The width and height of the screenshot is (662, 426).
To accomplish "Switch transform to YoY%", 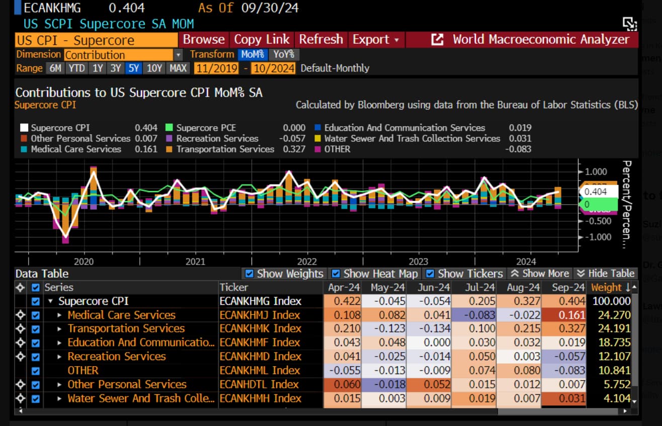I will 284,54.
